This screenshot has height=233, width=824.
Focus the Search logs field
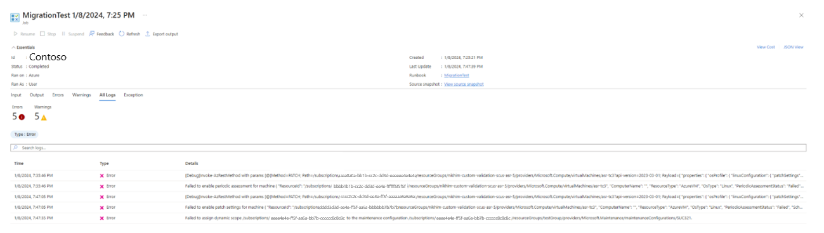[409, 148]
